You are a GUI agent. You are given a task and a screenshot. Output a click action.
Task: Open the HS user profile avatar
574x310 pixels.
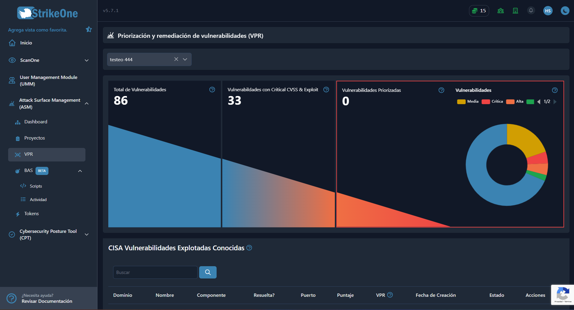click(x=548, y=11)
